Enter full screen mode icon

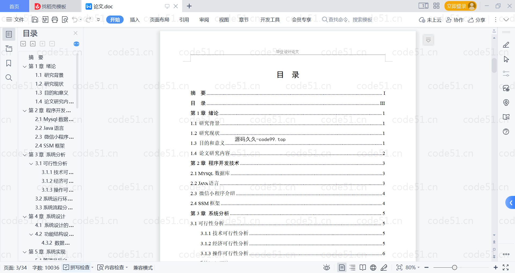click(x=506, y=267)
